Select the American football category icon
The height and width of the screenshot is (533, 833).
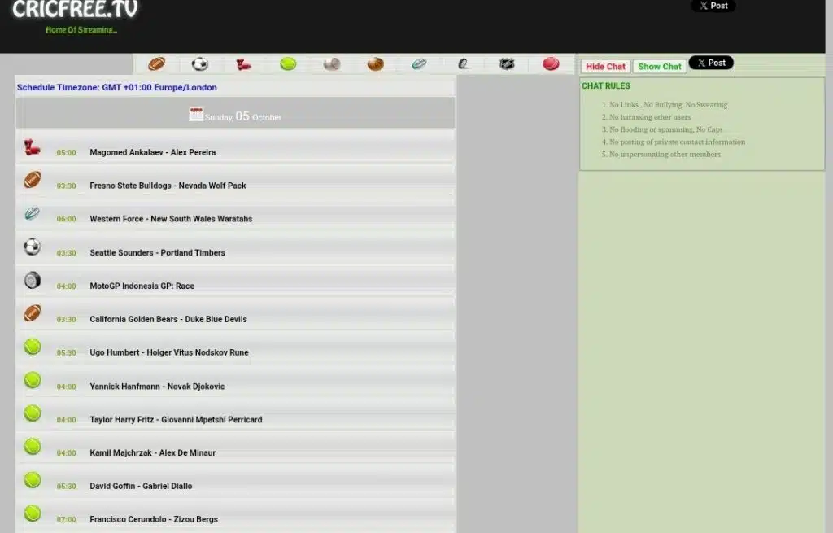click(x=156, y=63)
